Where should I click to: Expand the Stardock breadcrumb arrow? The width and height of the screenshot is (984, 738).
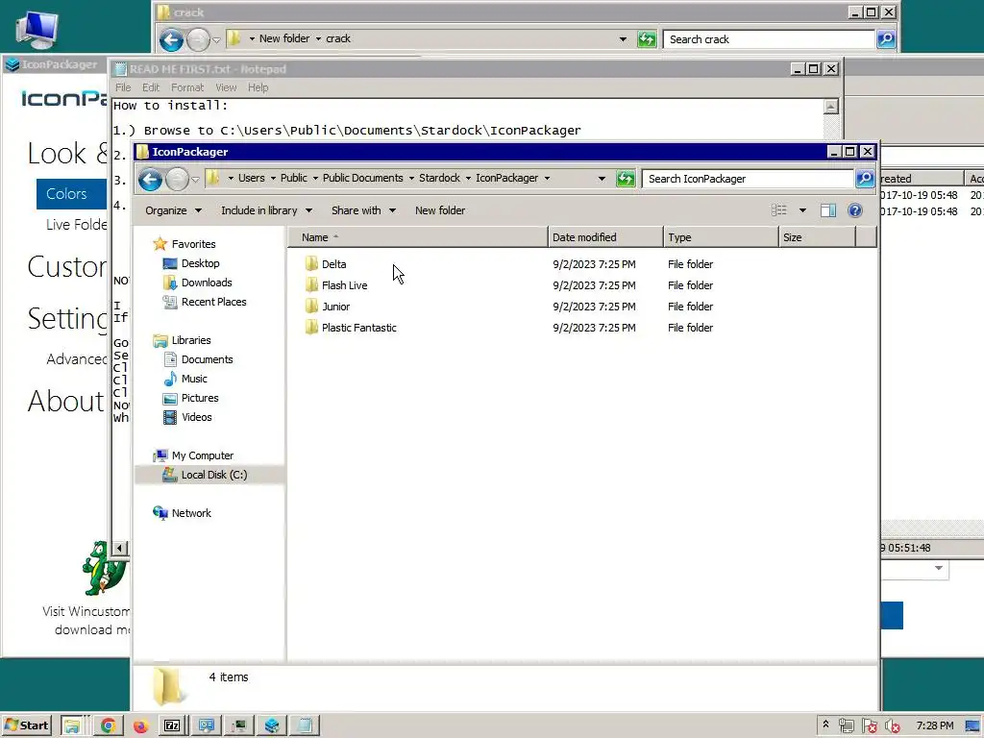click(468, 178)
